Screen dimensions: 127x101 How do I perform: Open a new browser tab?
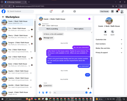click(29, 2)
